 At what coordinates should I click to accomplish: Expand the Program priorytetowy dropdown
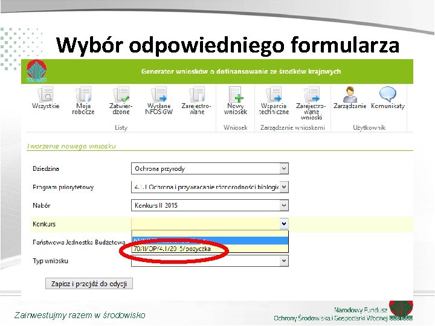[x=283, y=187]
